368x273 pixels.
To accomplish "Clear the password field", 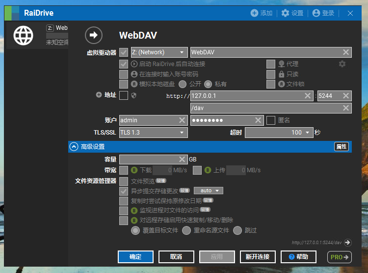I will point(258,120).
